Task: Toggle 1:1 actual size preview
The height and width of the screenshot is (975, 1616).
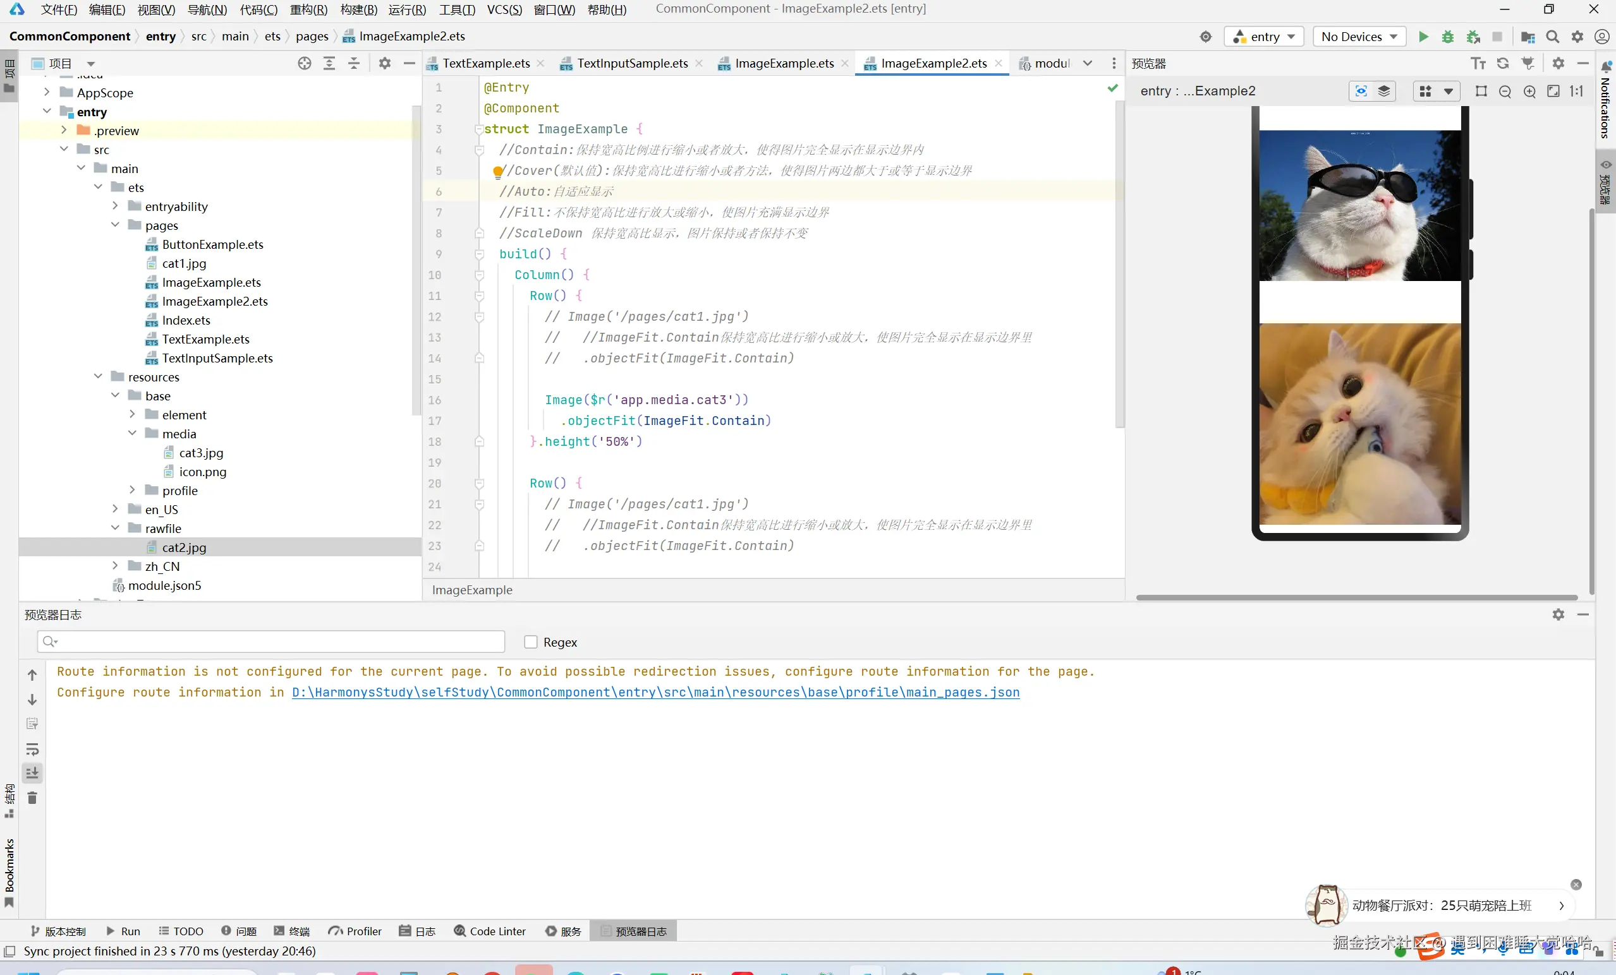Action: (x=1577, y=92)
